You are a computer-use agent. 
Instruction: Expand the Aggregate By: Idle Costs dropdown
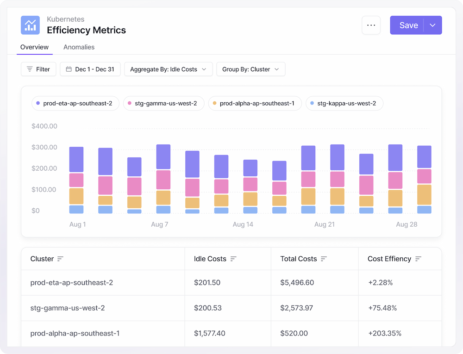[x=168, y=69]
